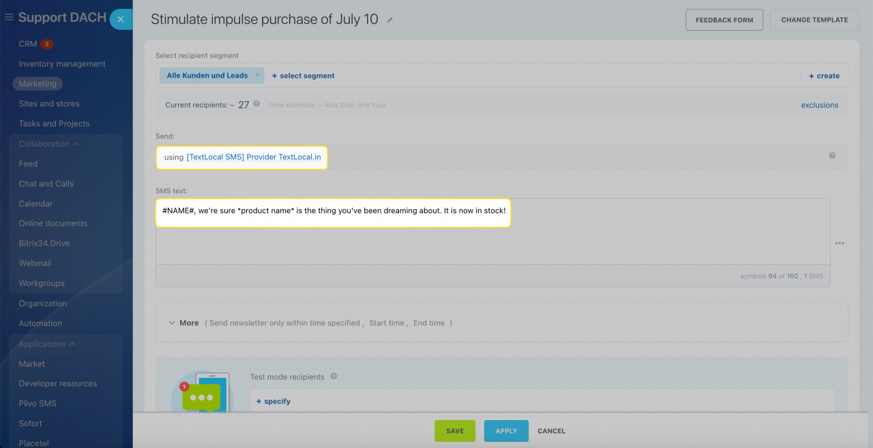Click Change Template
This screenshot has width=873, height=448.
coord(814,19)
